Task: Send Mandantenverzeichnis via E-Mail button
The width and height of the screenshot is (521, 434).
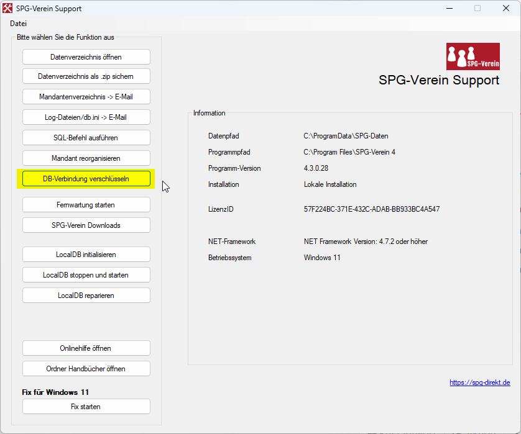Action: 86,97
